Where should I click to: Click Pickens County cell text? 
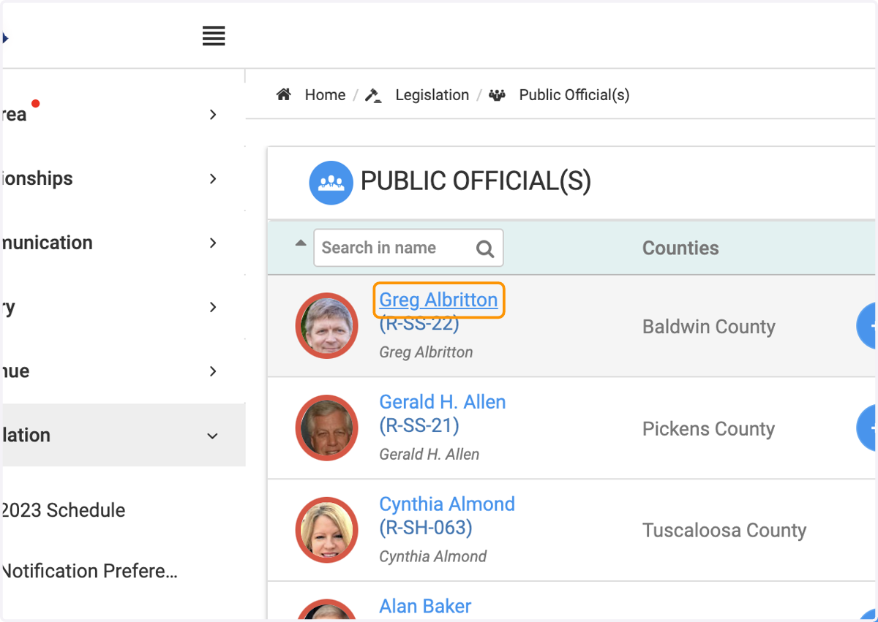pyautogui.click(x=708, y=429)
